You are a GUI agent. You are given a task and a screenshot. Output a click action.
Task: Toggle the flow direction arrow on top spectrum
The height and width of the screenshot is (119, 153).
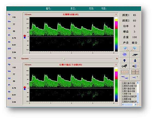(25, 36)
